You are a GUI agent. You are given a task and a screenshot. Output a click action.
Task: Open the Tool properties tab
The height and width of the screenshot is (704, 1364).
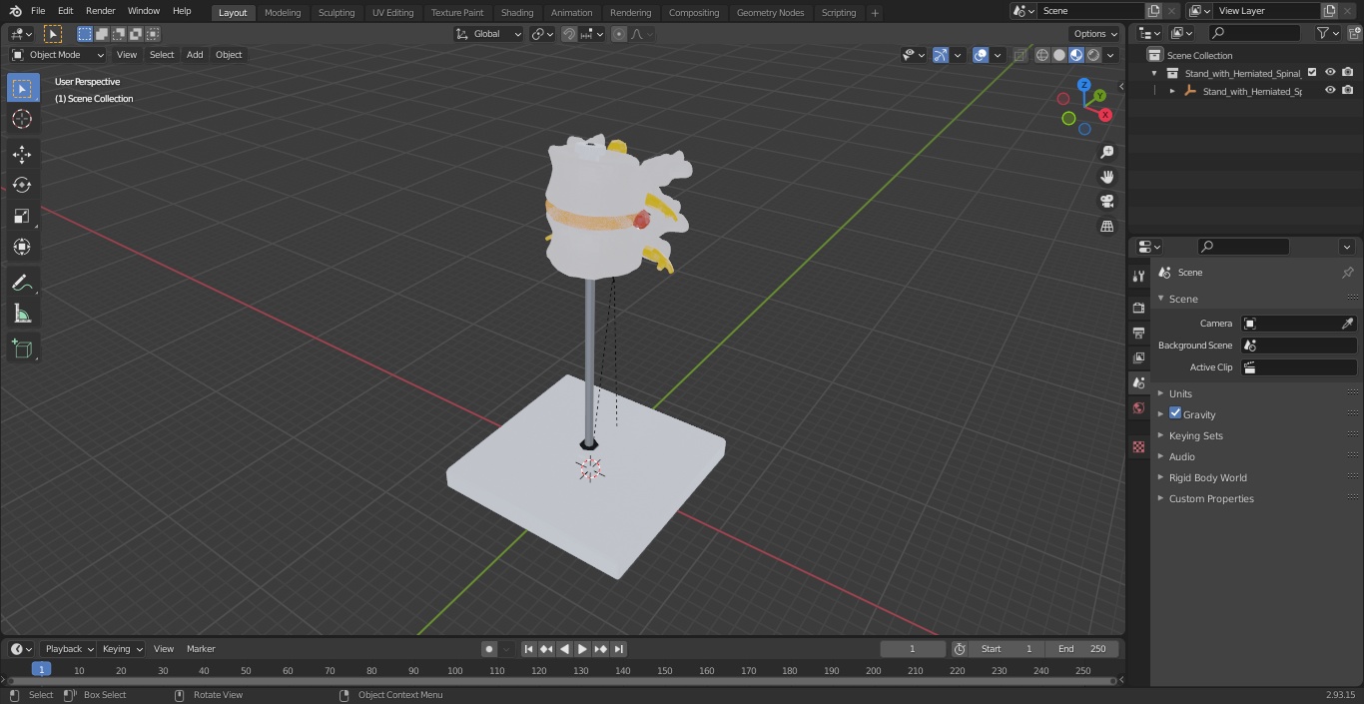click(x=1138, y=276)
